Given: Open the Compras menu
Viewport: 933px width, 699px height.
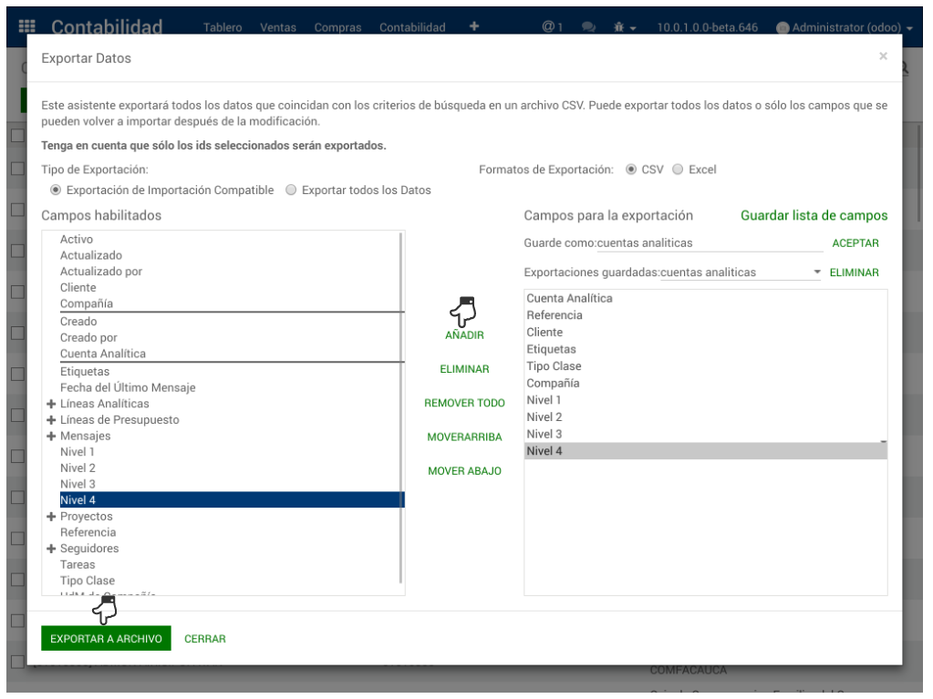Looking at the screenshot, I should coord(337,27).
